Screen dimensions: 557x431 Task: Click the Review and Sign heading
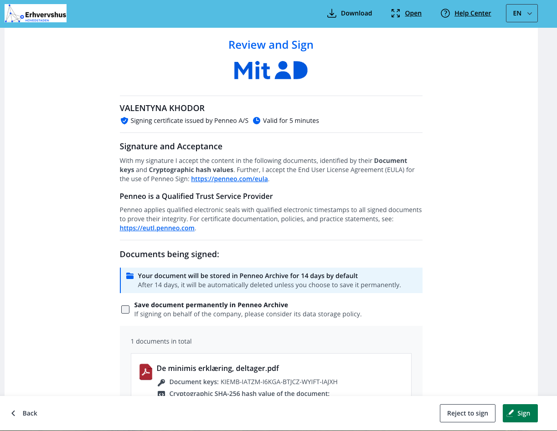tap(271, 45)
